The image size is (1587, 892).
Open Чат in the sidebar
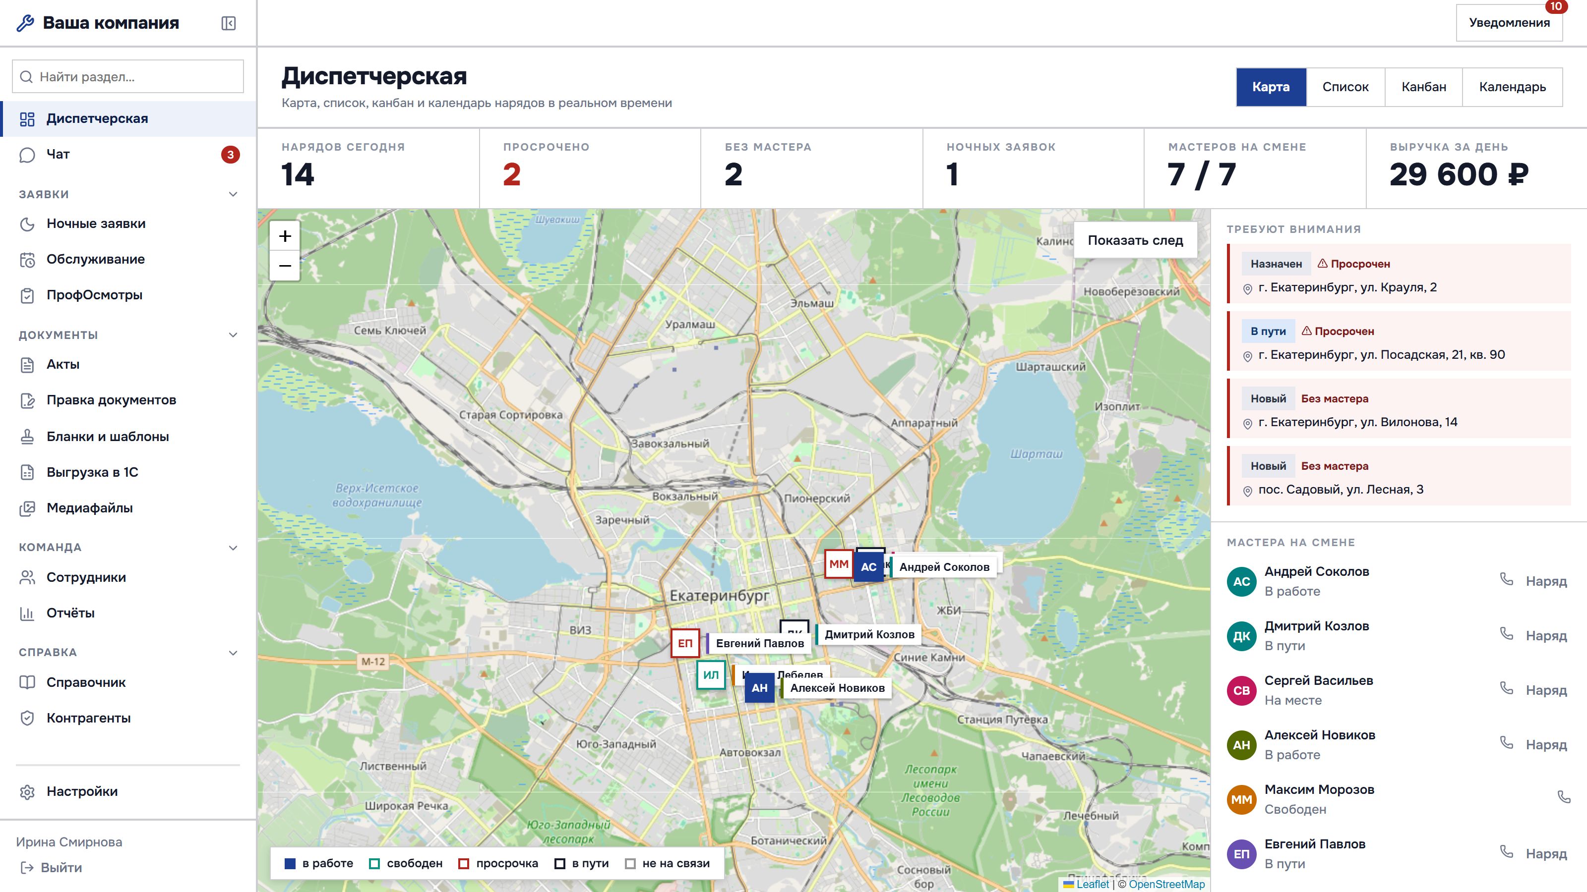tap(128, 155)
